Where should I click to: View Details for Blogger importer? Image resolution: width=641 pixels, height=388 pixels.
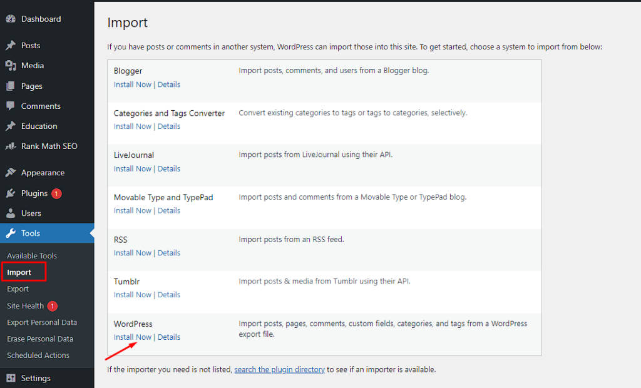tap(169, 84)
